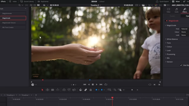
Task: Select MagicGrade Texture effect
Action: pos(13,23)
